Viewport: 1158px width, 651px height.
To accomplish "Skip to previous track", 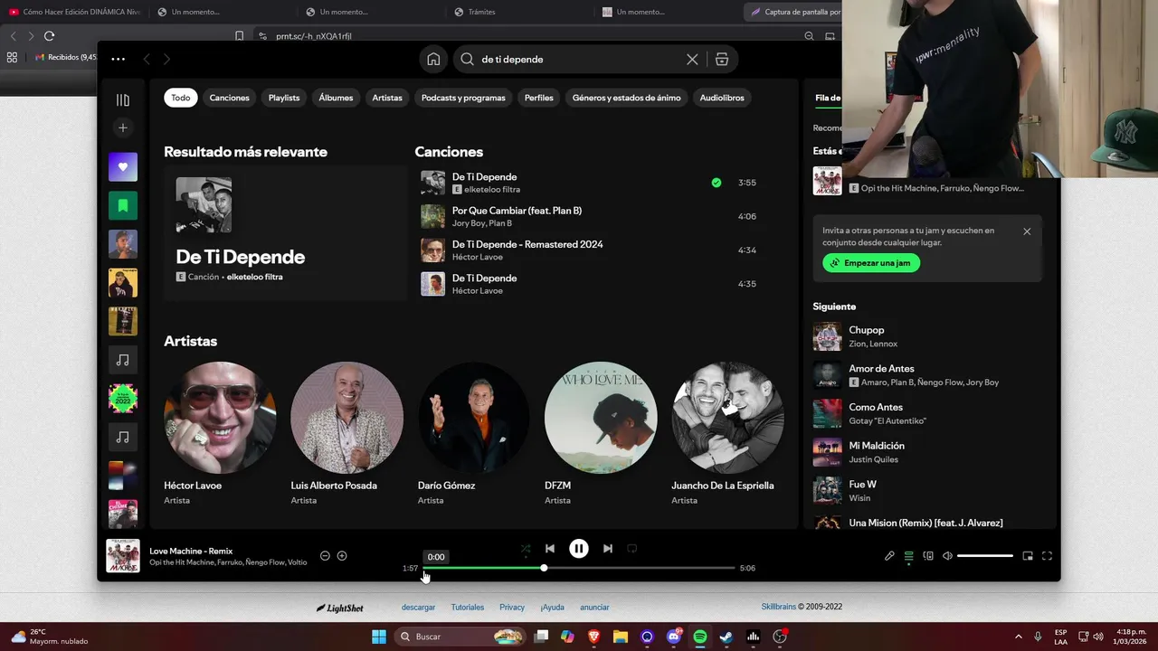I will pyautogui.click(x=550, y=548).
